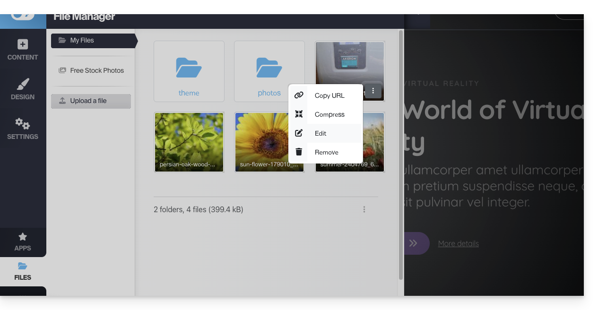Click the Copy URL link icon
The width and height of the screenshot is (598, 310).
point(299,95)
